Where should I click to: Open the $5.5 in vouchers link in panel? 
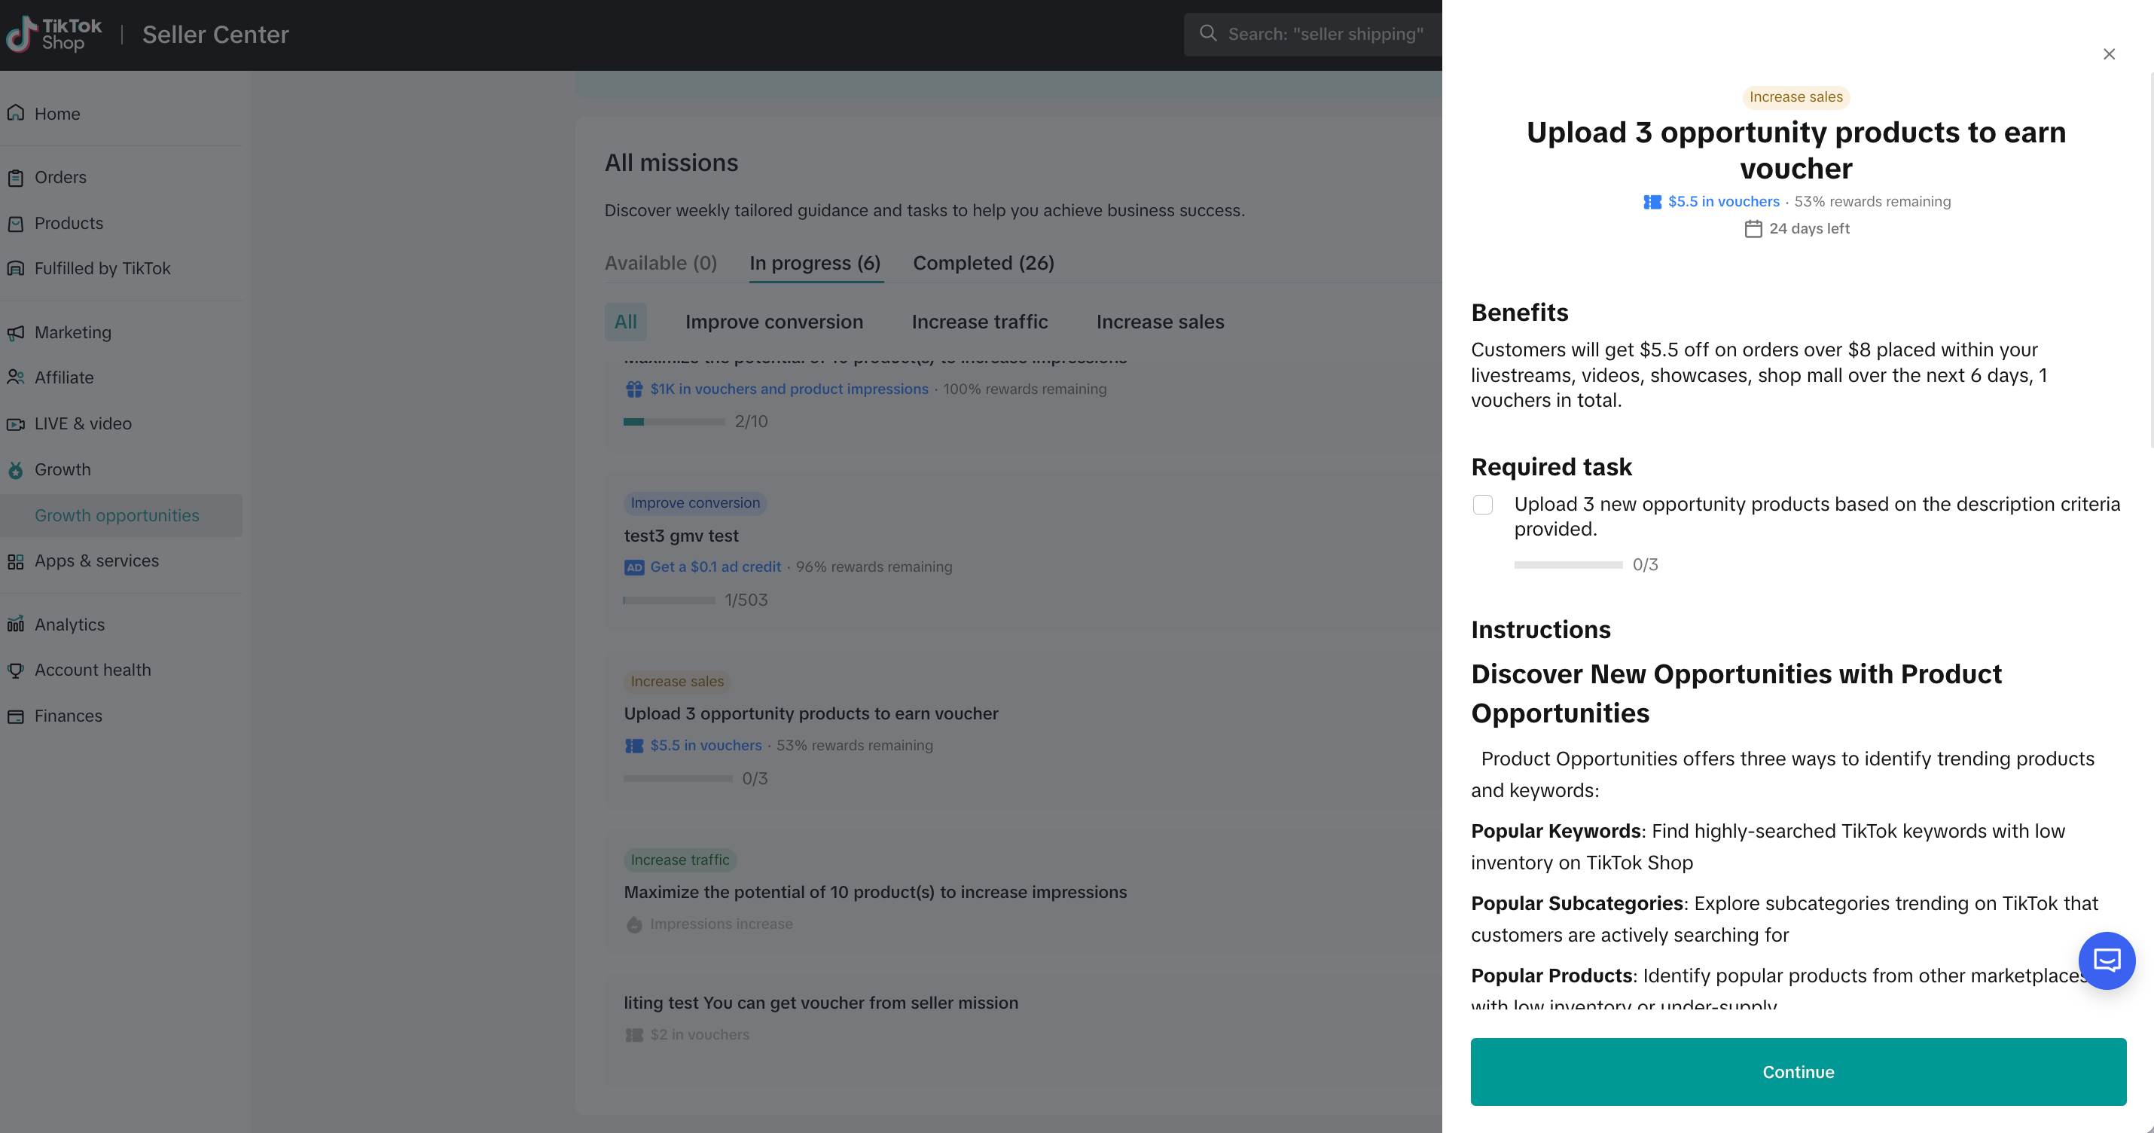(1722, 202)
